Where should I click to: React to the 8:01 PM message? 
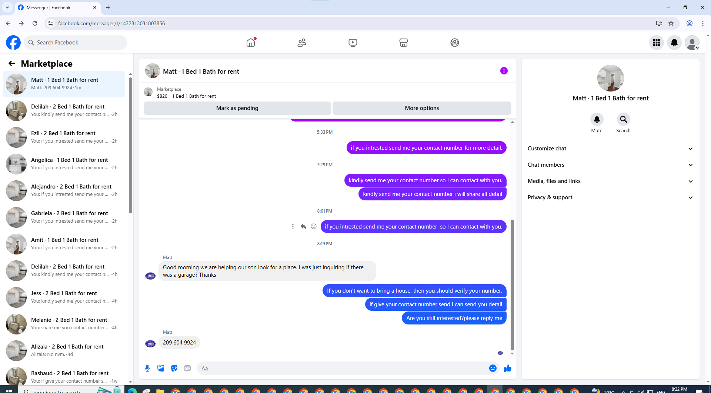point(314,226)
